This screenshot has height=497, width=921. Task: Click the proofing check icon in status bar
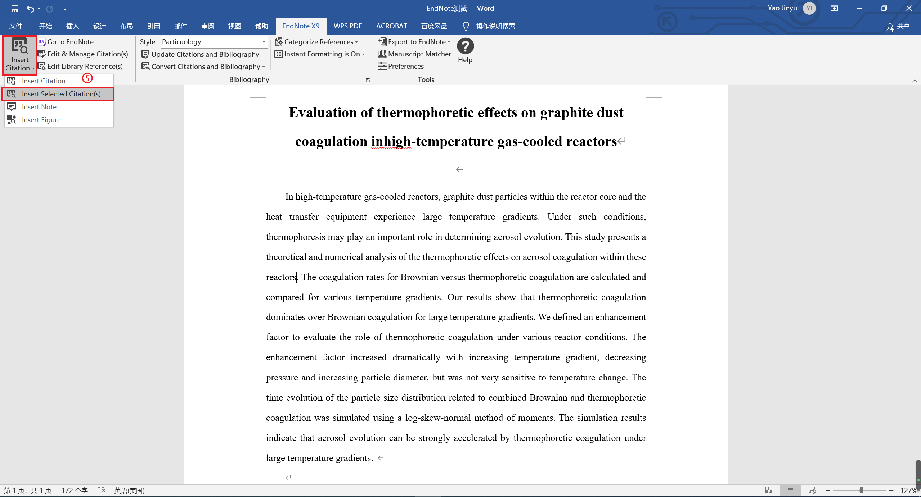tap(102, 491)
